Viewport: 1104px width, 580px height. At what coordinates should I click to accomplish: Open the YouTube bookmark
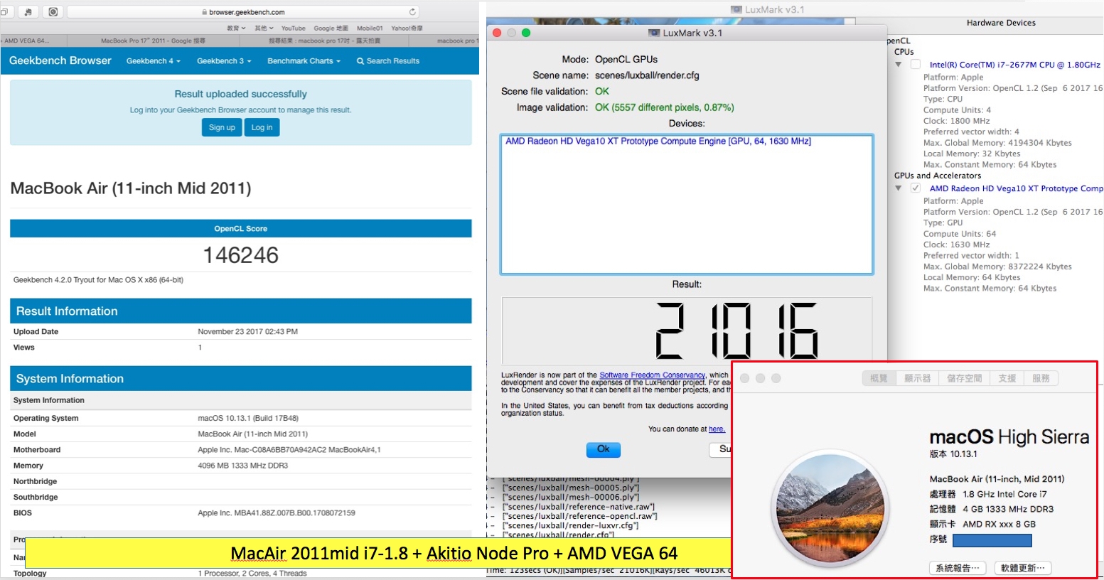[x=293, y=28]
